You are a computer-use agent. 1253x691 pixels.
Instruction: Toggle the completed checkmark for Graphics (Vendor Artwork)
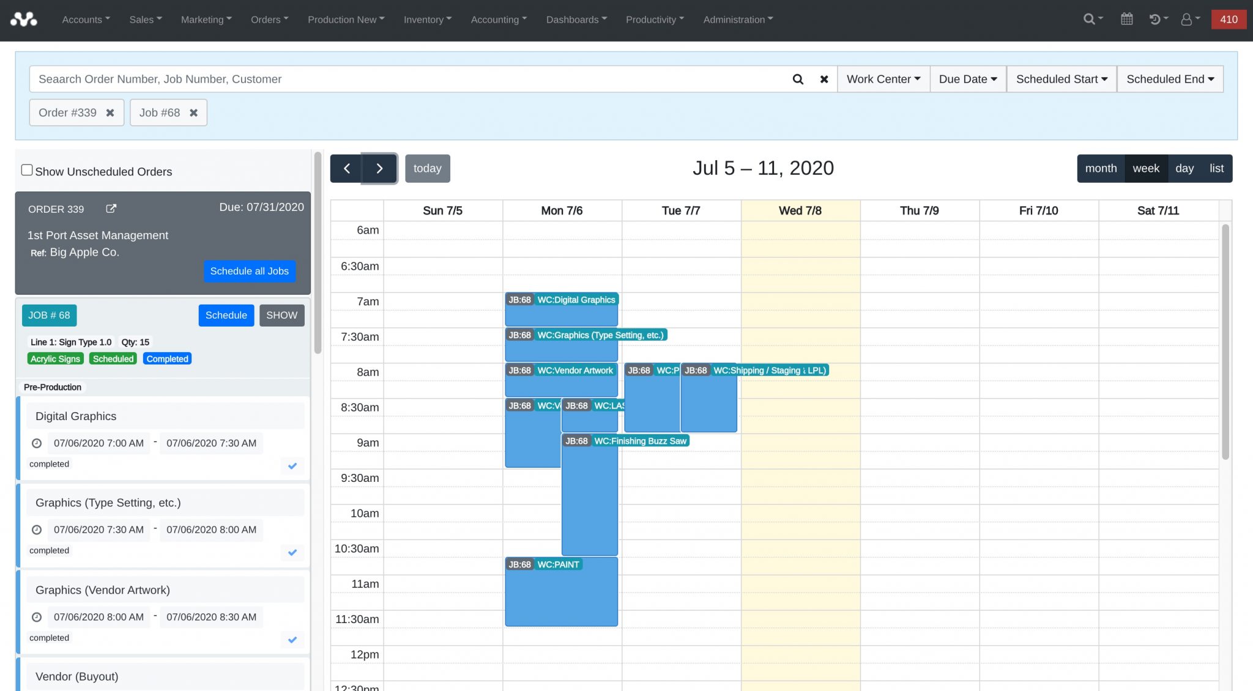292,640
